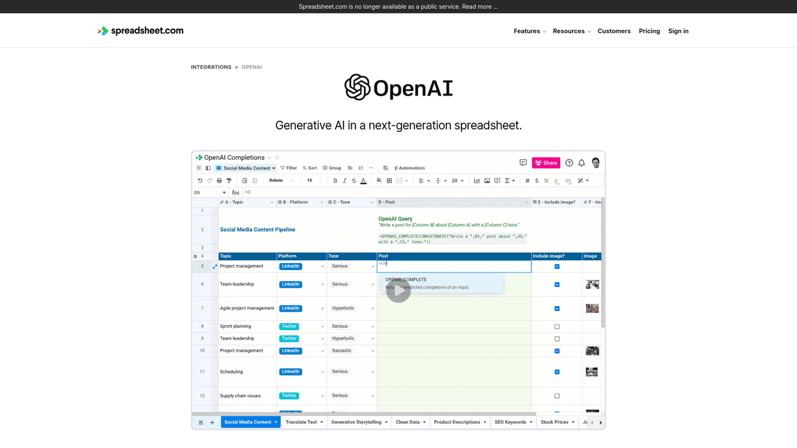Click the insert chart icon

pyautogui.click(x=476, y=180)
